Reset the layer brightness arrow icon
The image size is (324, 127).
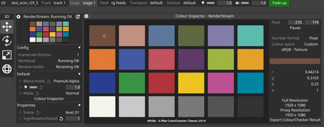tap(41, 87)
